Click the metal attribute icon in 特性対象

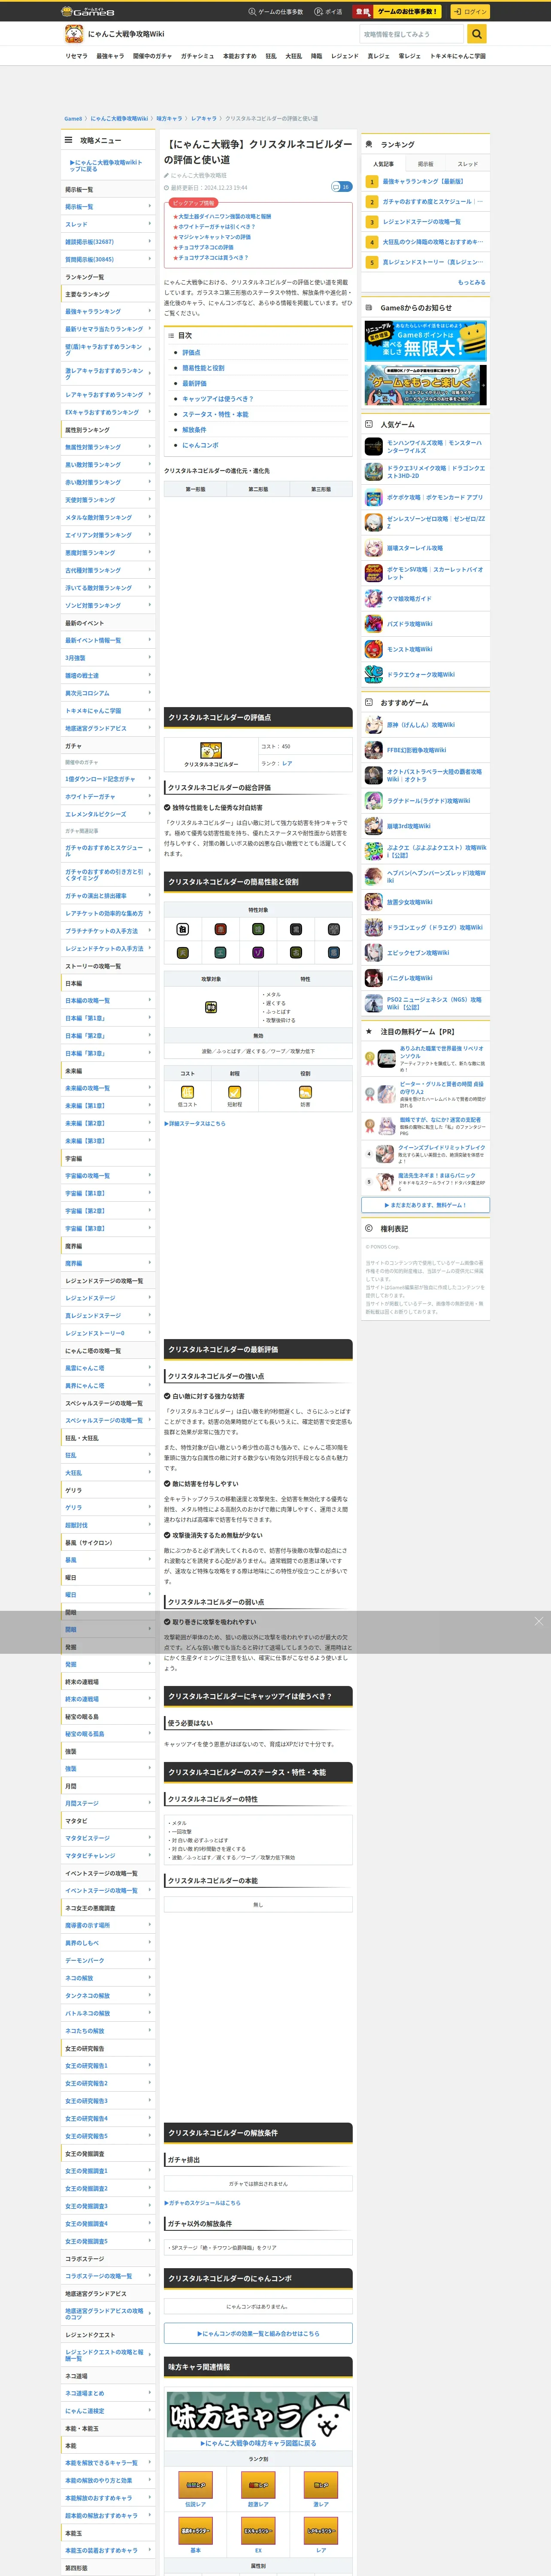(334, 929)
